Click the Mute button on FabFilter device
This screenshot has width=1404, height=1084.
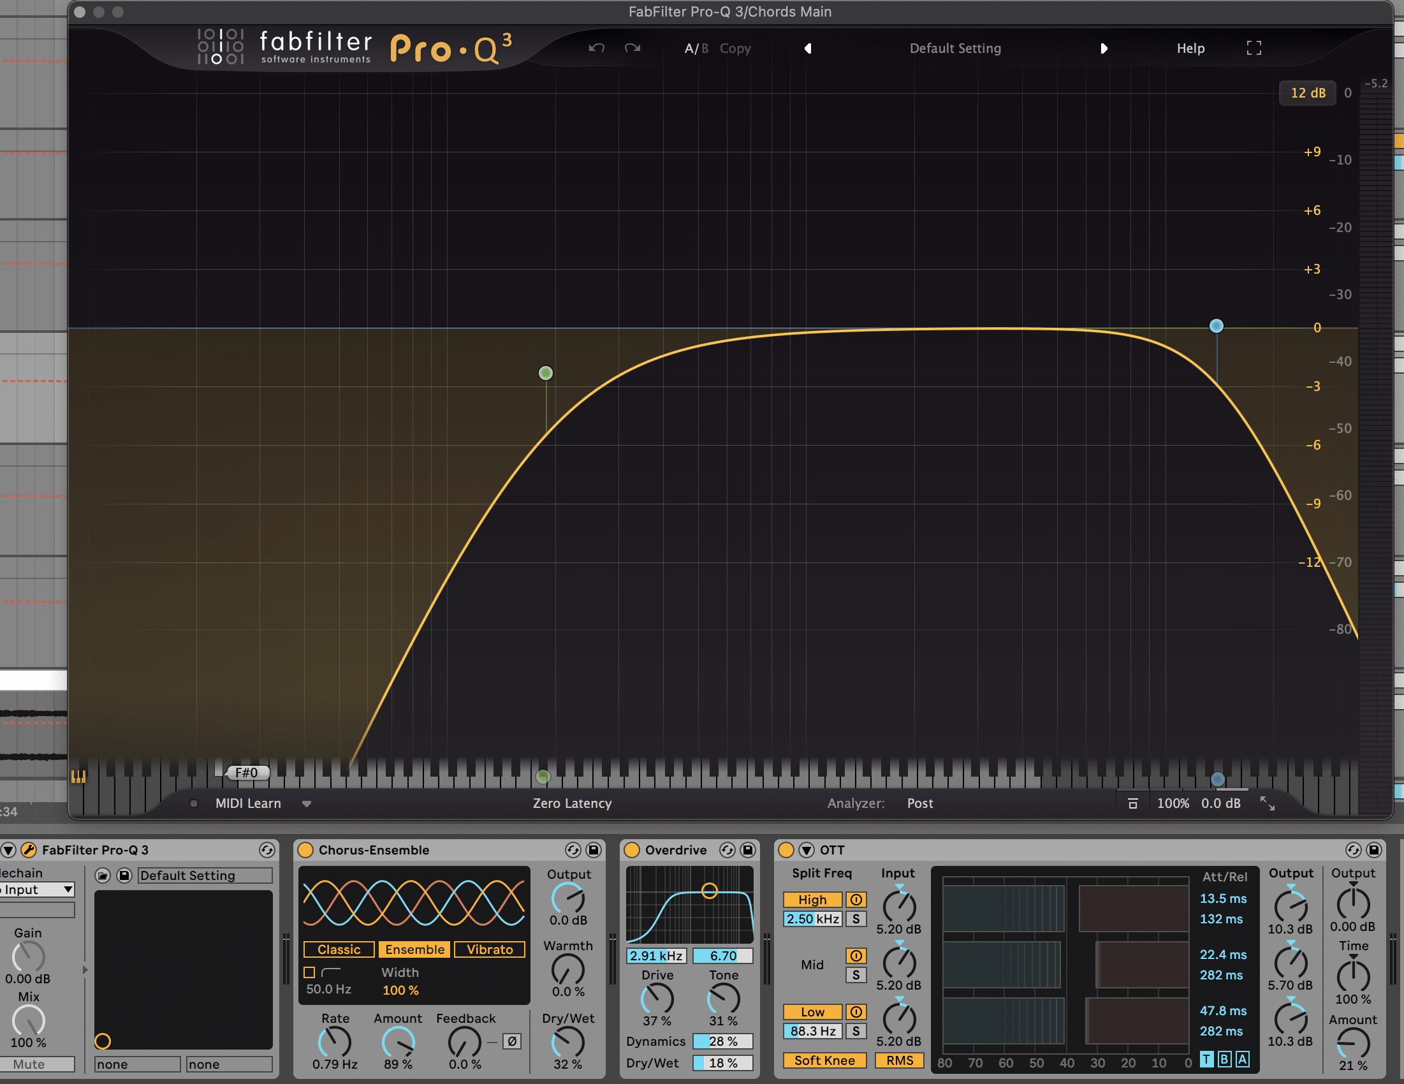coord(37,1064)
